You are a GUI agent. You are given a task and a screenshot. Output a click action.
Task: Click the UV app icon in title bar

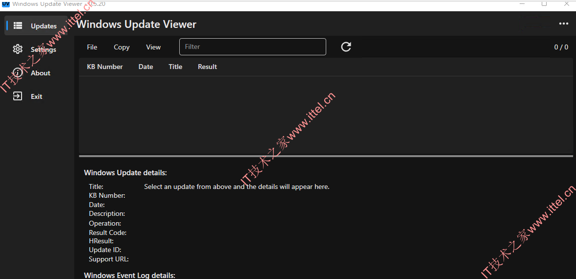5,4
